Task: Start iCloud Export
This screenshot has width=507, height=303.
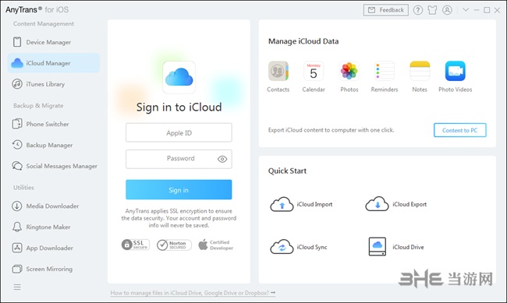Action: point(395,204)
